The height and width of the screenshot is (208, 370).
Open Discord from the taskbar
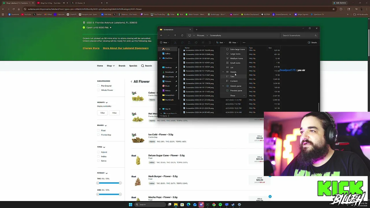click(201, 205)
